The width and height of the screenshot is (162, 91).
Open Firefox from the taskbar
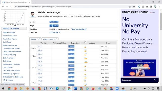coord(93,88)
